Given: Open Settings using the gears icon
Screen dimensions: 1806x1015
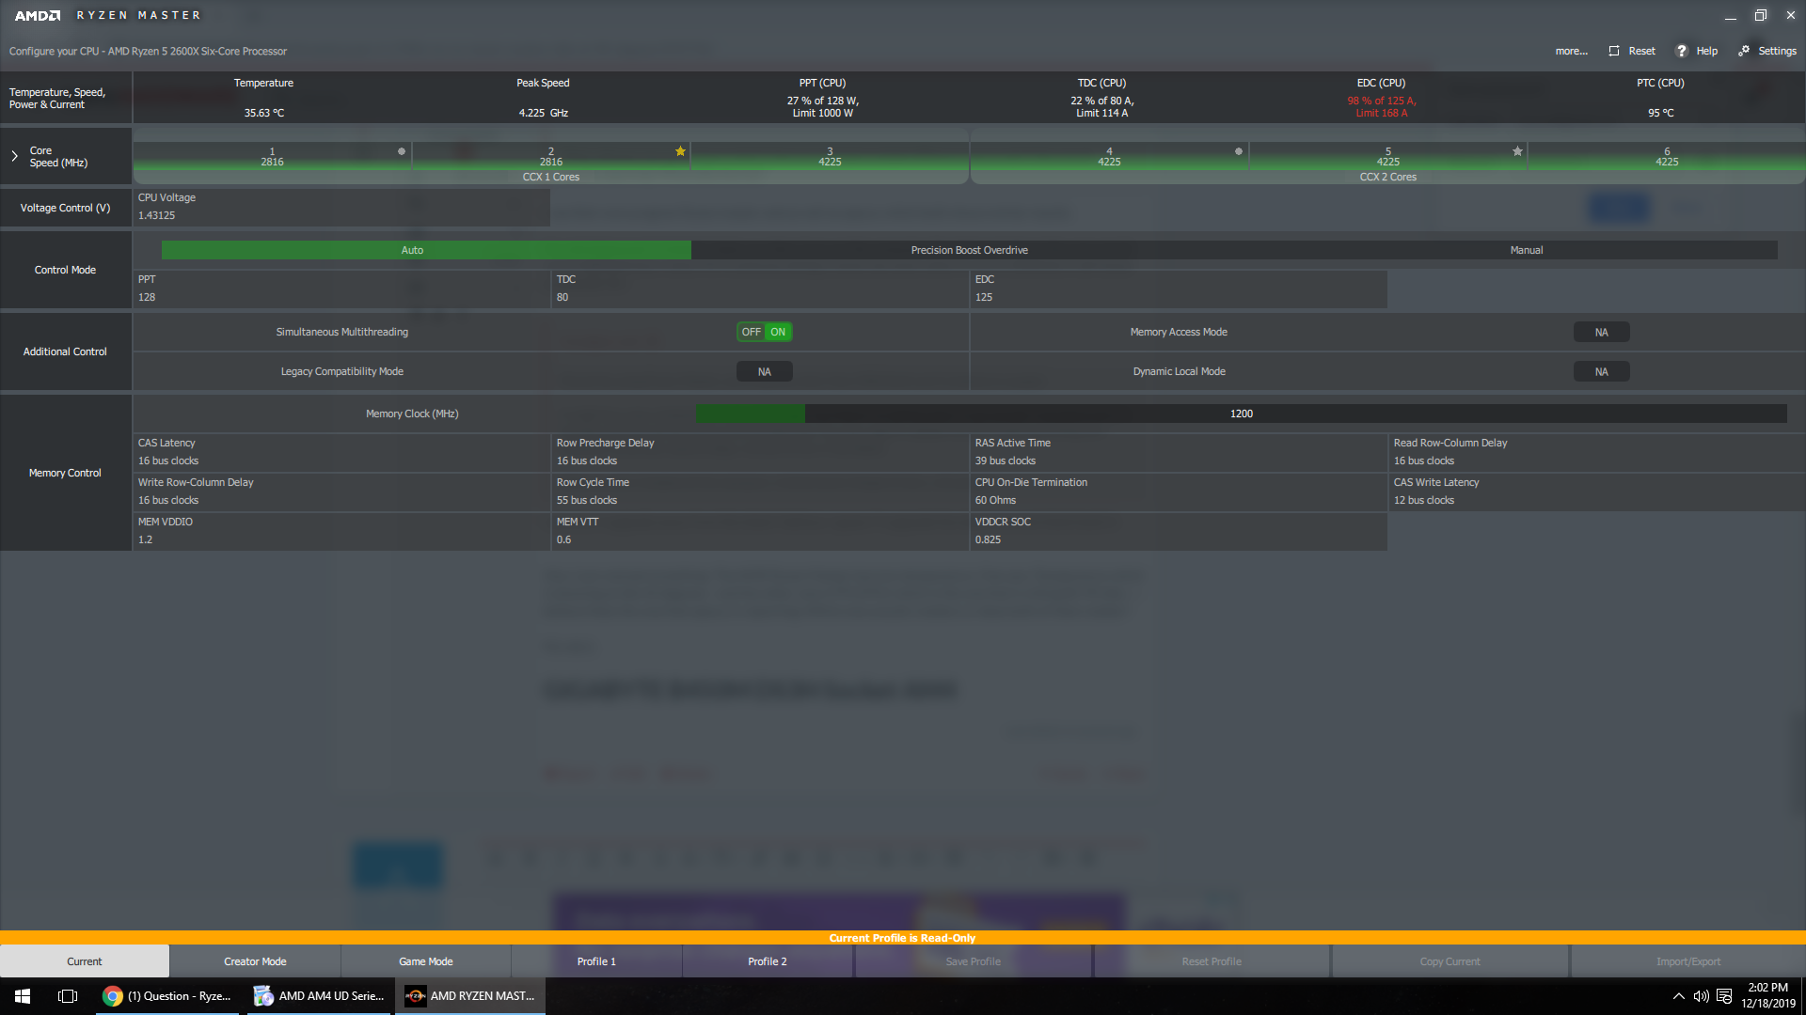Looking at the screenshot, I should pos(1744,51).
